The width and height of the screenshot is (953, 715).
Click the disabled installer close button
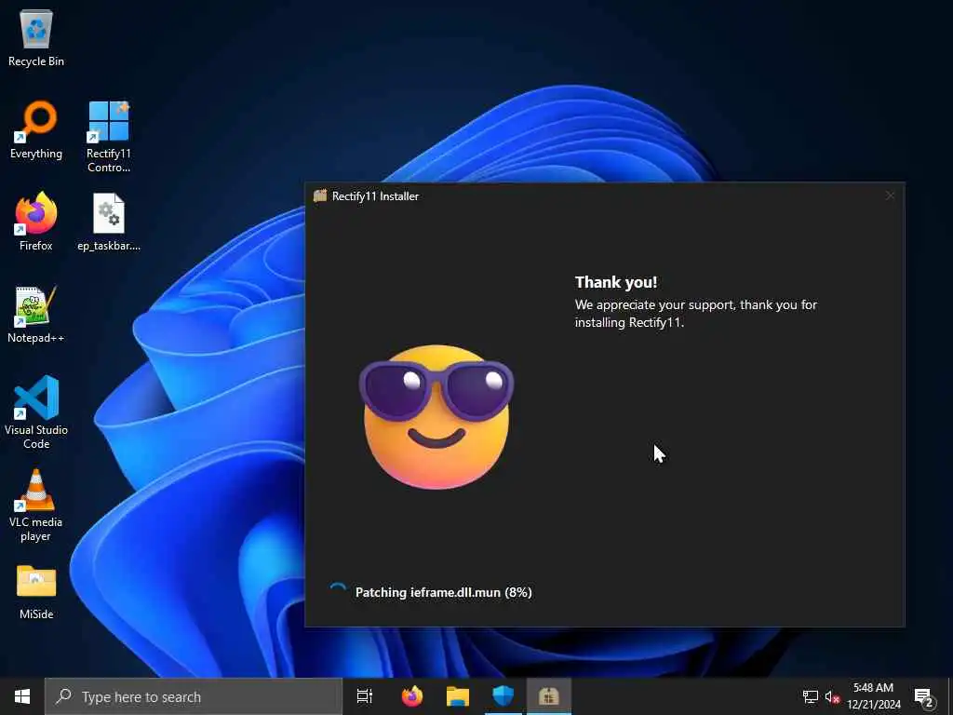coord(890,196)
